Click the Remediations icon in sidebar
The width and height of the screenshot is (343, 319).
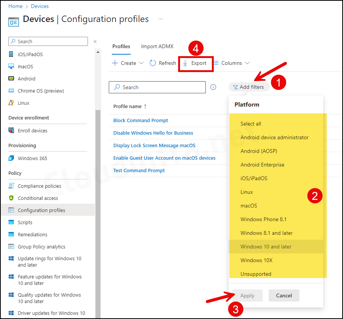tap(11, 234)
